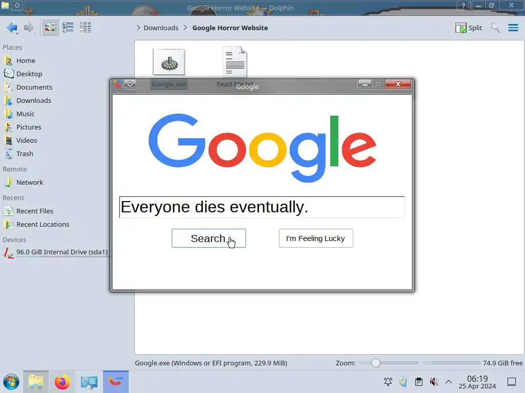Click the Google.exe status bar text

coord(211,363)
